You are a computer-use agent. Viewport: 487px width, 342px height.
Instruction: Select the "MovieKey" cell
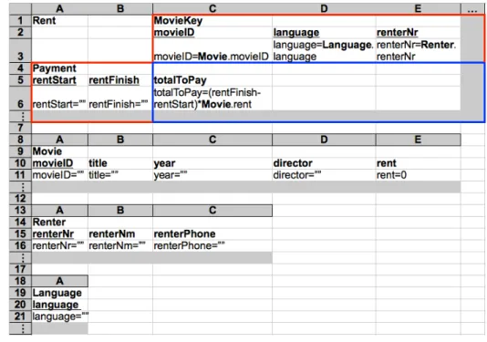(212, 21)
